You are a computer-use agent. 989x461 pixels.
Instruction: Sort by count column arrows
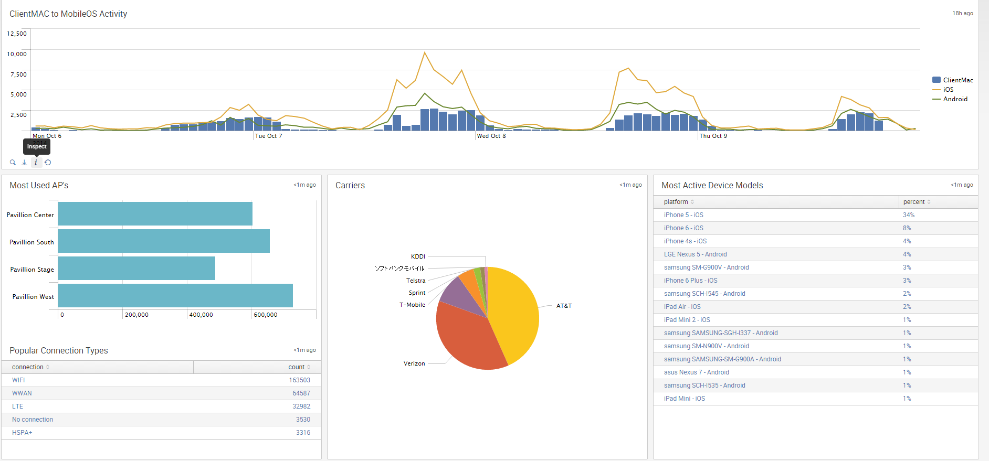tap(309, 367)
